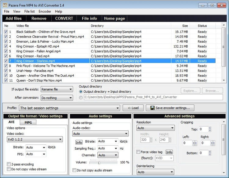Open the Video codec XviD dropdown
The image size is (229, 178).
point(35,139)
